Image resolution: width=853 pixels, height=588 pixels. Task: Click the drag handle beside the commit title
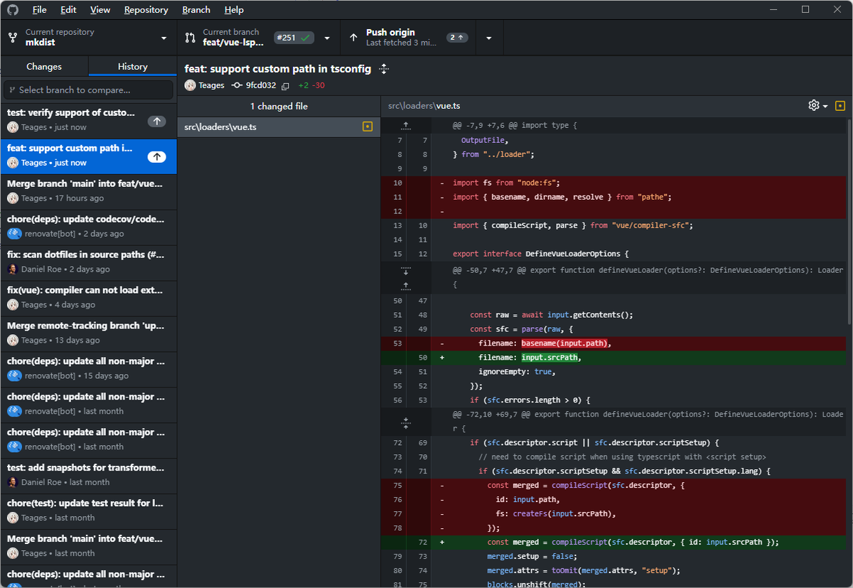(383, 69)
